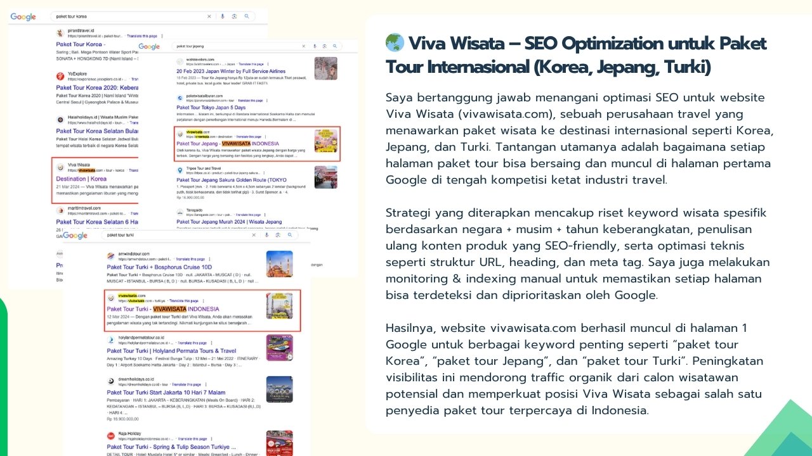812x456 pixels.
Task: Click the YoExplore favicon
Action: [60, 76]
